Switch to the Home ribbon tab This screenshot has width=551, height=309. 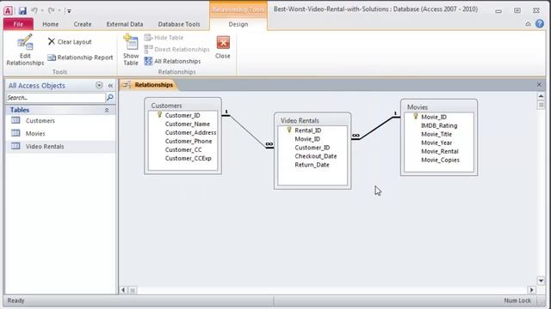pyautogui.click(x=51, y=24)
